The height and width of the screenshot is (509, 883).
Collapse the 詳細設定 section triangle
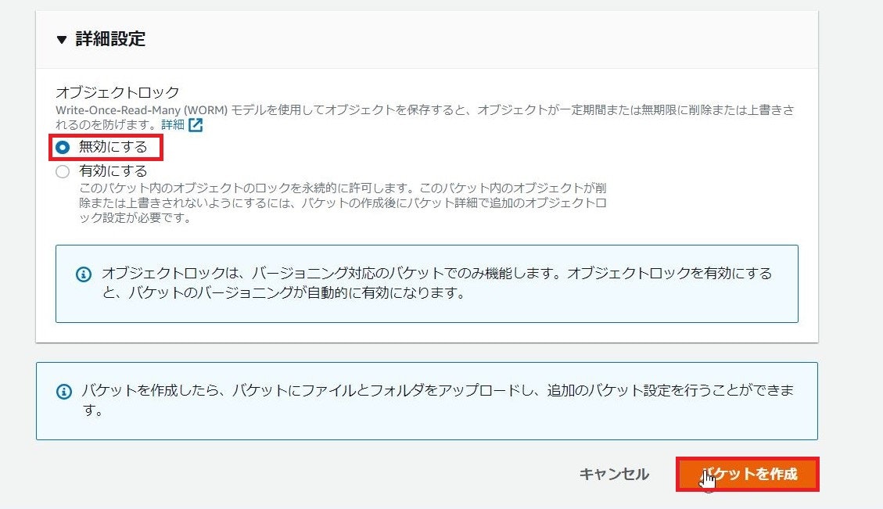(x=61, y=39)
